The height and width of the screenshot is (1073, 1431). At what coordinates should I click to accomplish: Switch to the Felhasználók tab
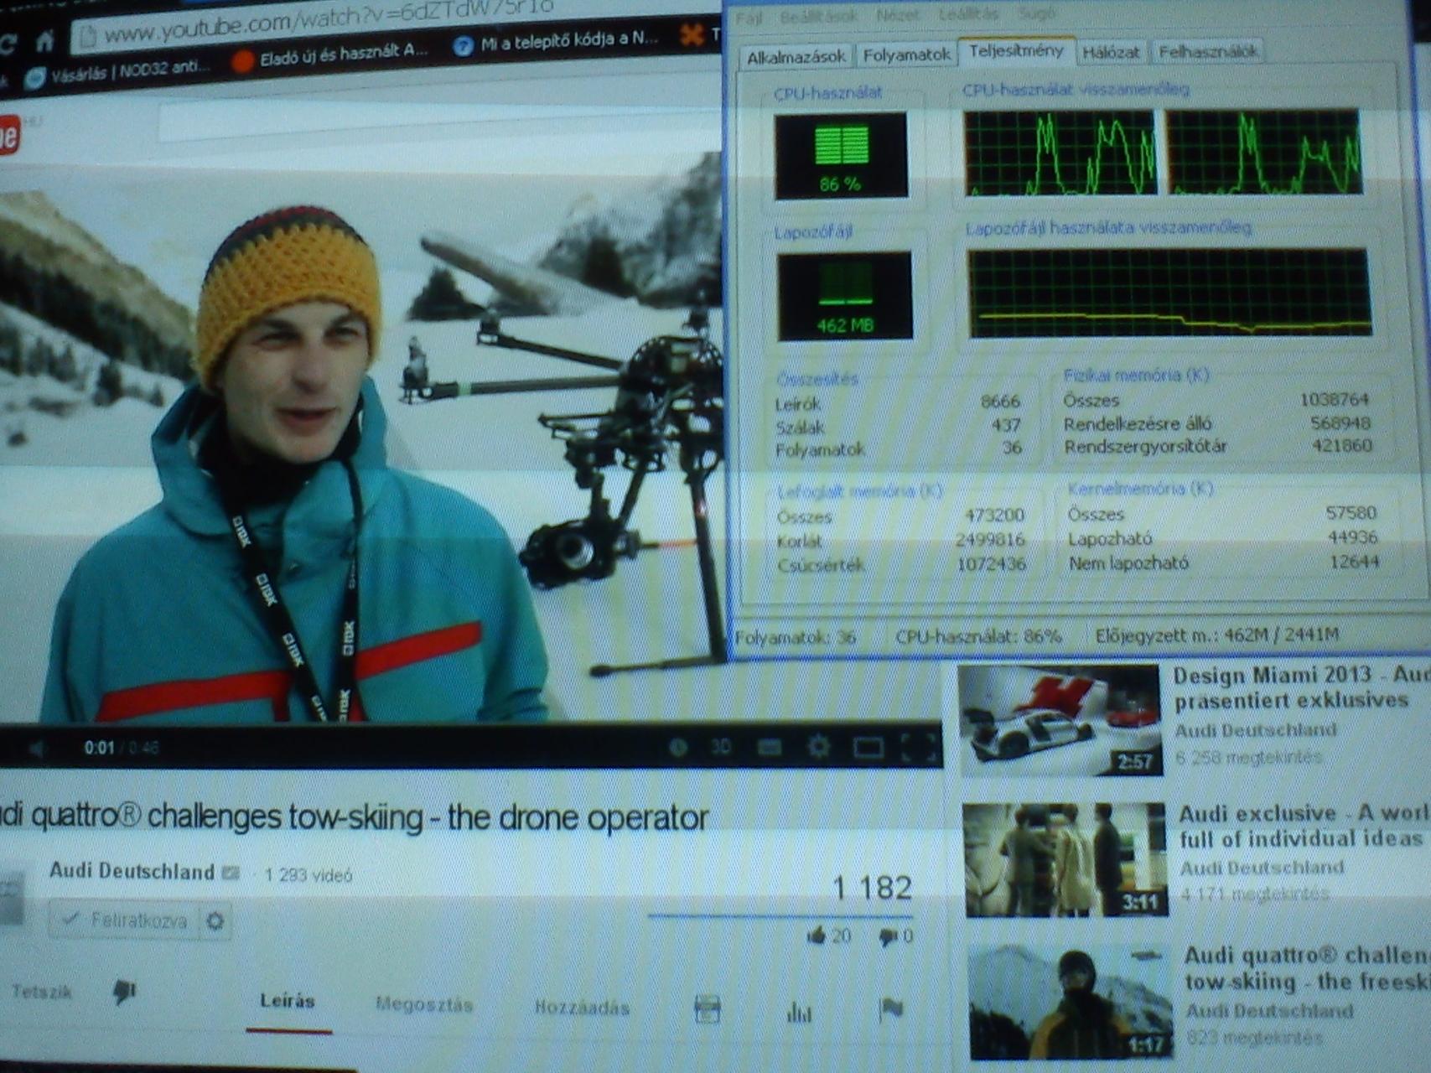point(1208,52)
